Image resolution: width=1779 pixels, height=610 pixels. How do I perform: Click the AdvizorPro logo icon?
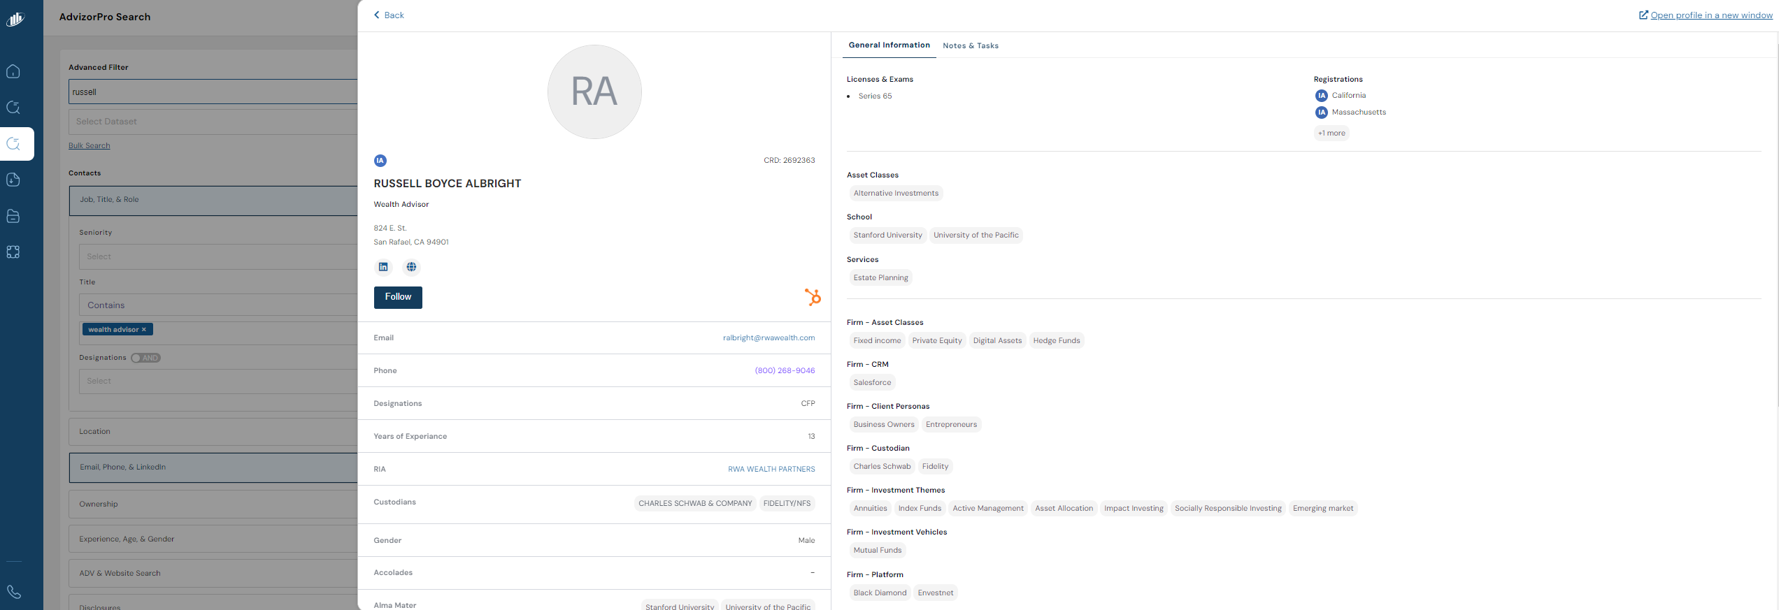[15, 20]
